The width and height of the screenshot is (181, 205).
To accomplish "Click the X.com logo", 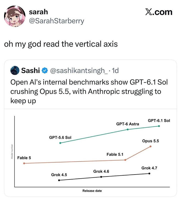I will [x=159, y=12].
